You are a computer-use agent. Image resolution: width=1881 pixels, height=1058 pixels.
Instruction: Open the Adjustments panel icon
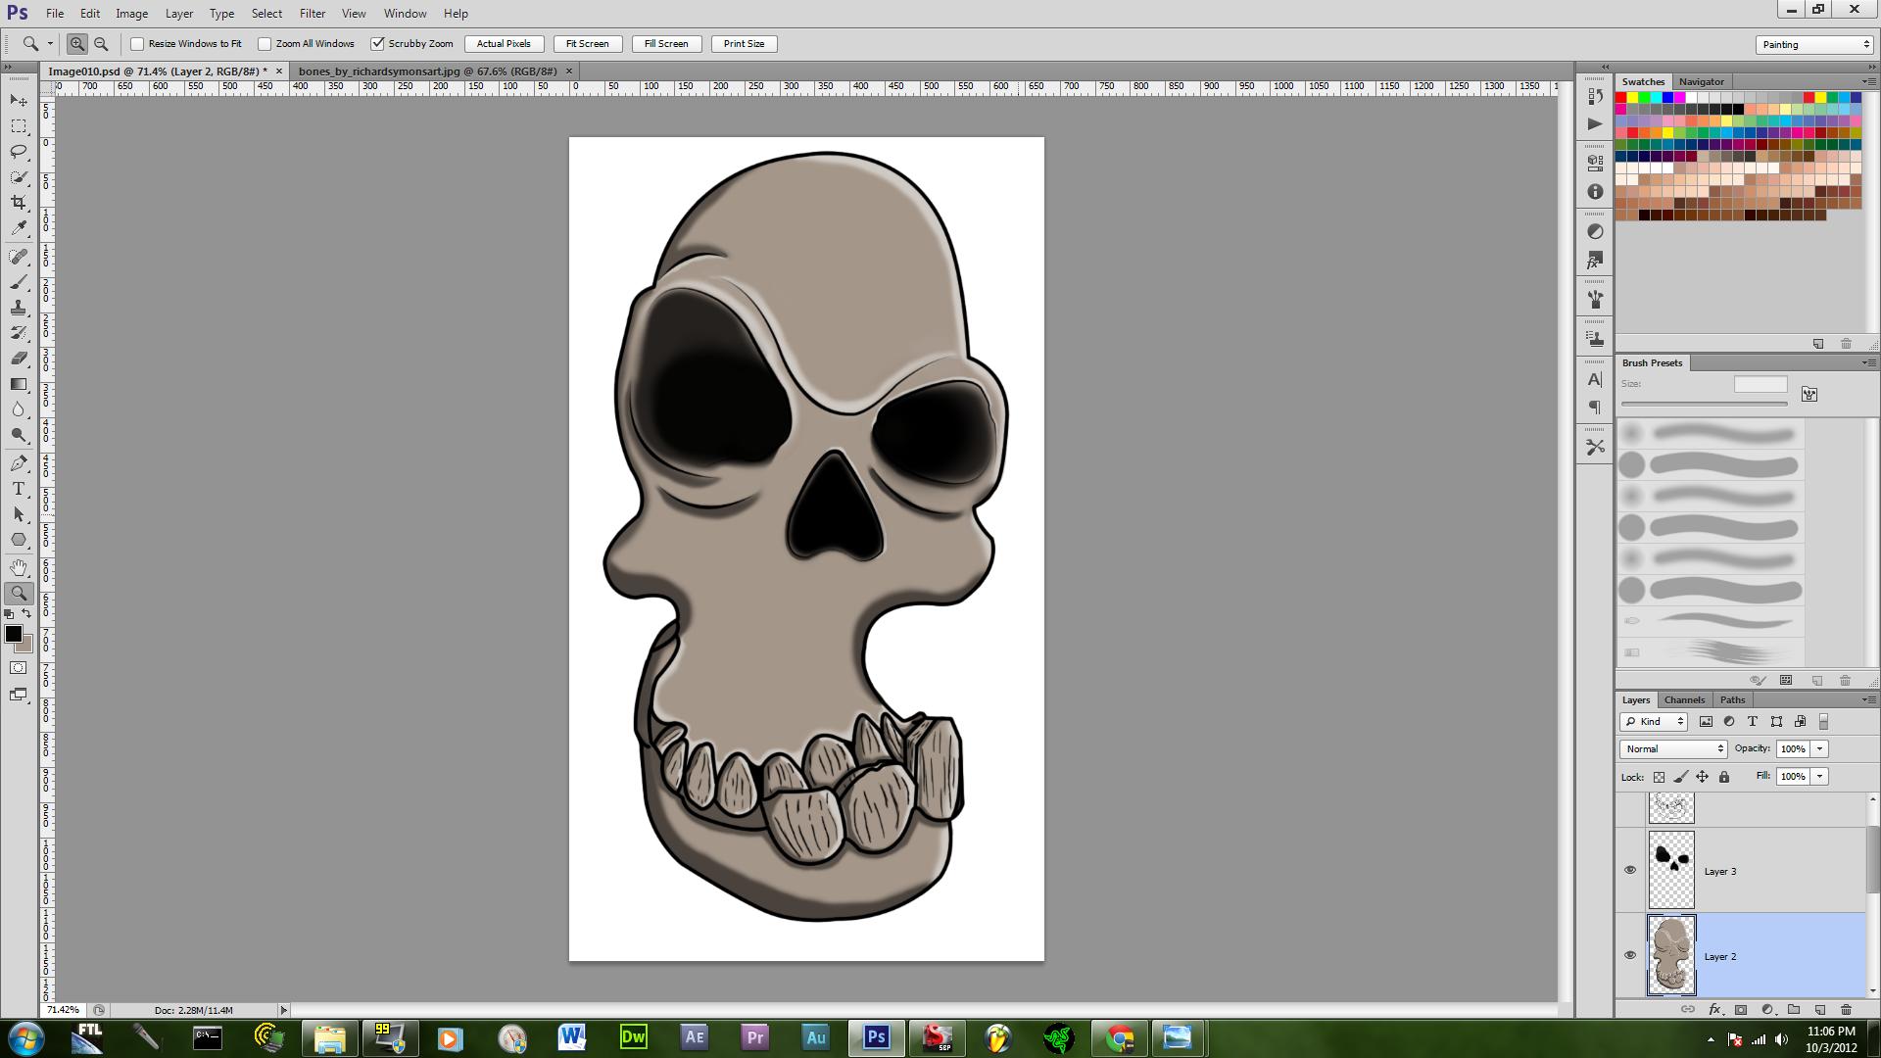click(1595, 232)
